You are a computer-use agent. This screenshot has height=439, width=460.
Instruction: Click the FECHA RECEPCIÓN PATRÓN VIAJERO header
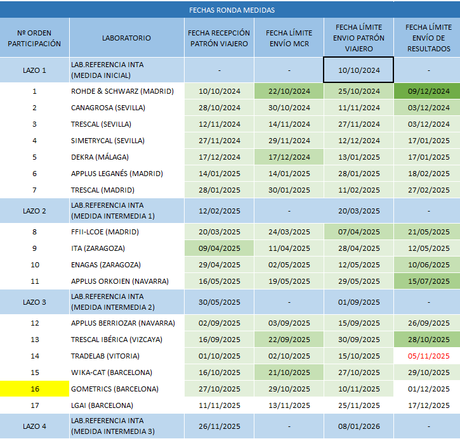(x=220, y=38)
